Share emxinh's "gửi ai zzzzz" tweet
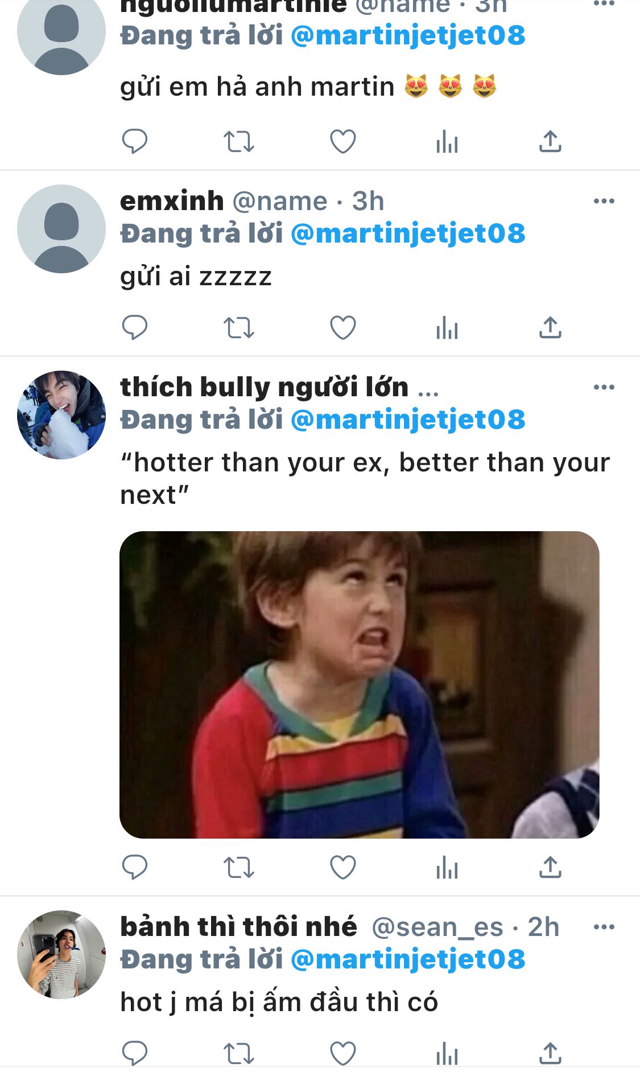Image resolution: width=640 pixels, height=1084 pixels. (x=550, y=328)
